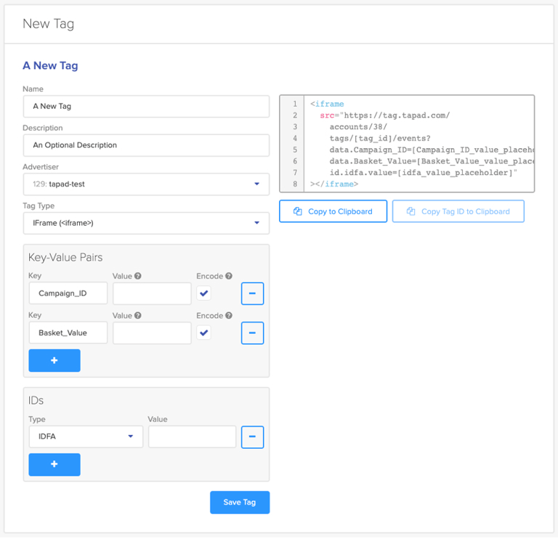Remove the IDFA ID row
This screenshot has height=538, width=558.
coord(252,436)
